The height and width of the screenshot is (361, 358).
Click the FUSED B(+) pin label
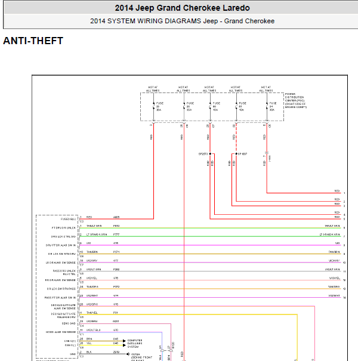[68, 219]
